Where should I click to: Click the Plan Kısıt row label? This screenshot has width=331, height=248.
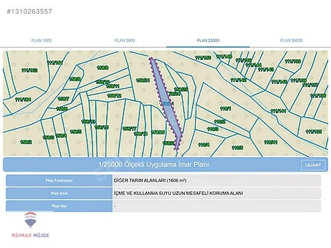(59, 194)
